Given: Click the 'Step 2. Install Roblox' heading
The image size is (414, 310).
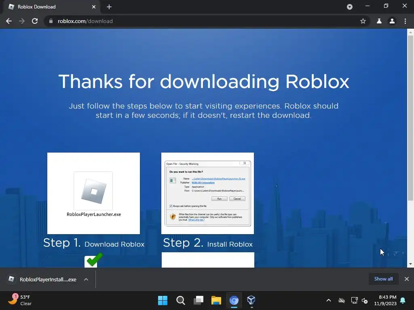Looking at the screenshot, I should coord(208,243).
